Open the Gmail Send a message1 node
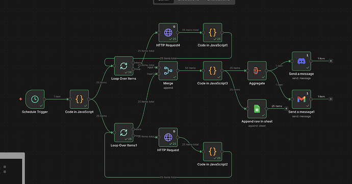This screenshot has height=184, width=352. [301, 99]
